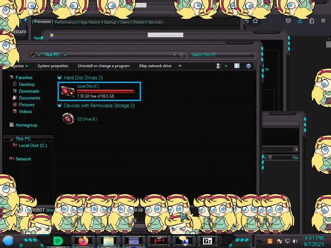Open the red graphics card taskbar icon
Screen dimensions: 331x248
[x=159, y=241]
